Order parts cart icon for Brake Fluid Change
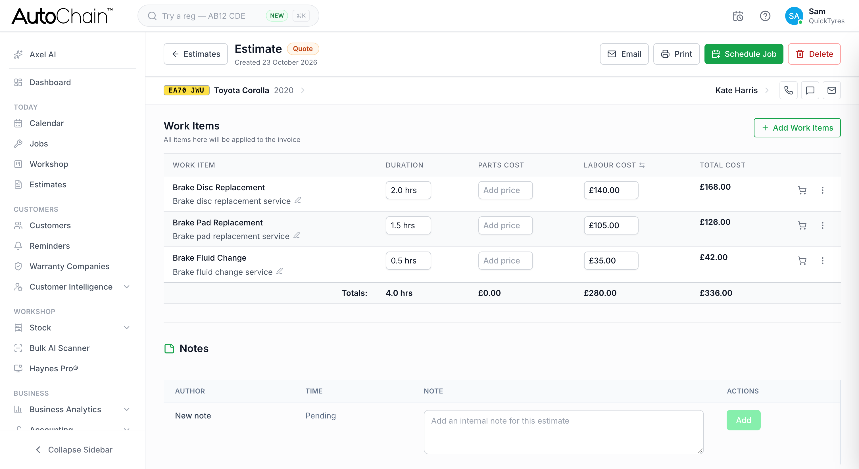859x469 pixels. coord(802,261)
